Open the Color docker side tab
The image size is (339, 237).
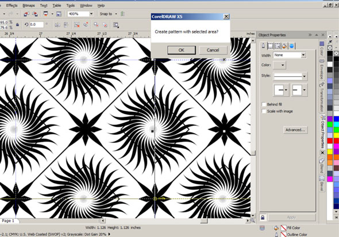point(322,49)
